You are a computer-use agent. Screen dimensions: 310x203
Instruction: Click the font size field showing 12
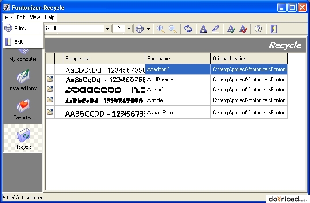pos(119,29)
